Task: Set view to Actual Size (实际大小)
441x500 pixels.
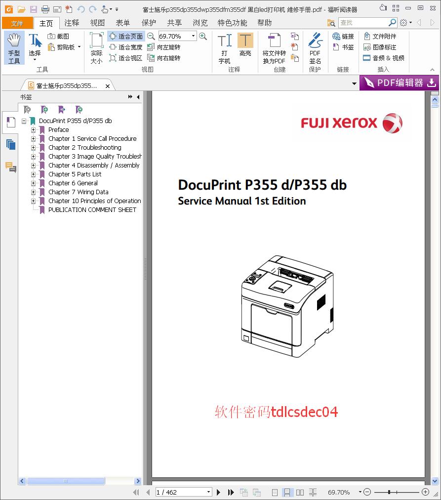Action: (x=96, y=48)
